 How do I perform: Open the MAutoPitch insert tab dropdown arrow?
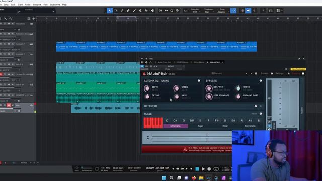(222, 62)
